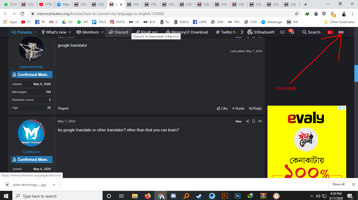Open the #3 post permalink
The width and height of the screenshot is (358, 200).
(260, 121)
